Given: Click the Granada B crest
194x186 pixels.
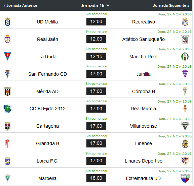Looking at the screenshot, I should coord(7,144).
